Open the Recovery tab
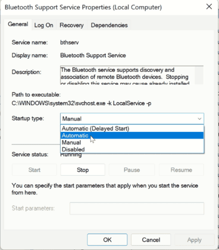This screenshot has width=219, height=250. coord(71,26)
